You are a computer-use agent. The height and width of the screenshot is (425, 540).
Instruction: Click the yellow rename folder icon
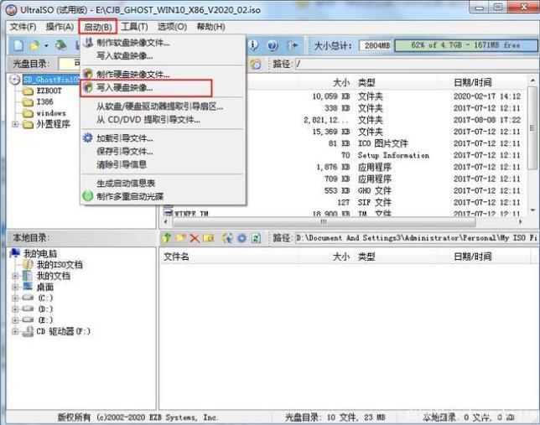208,238
